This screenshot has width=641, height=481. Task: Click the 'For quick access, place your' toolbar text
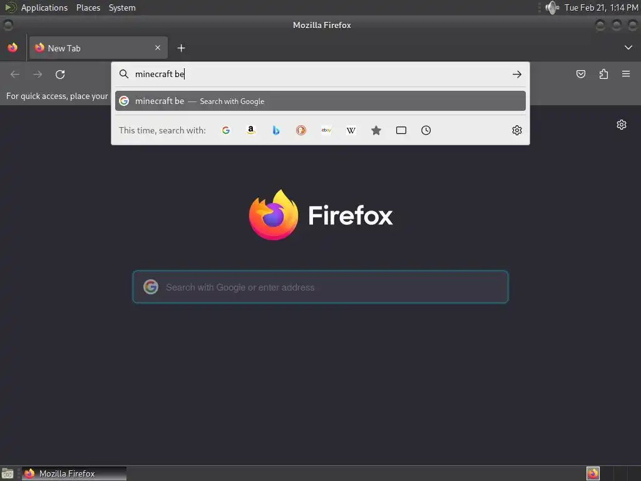[x=57, y=96]
